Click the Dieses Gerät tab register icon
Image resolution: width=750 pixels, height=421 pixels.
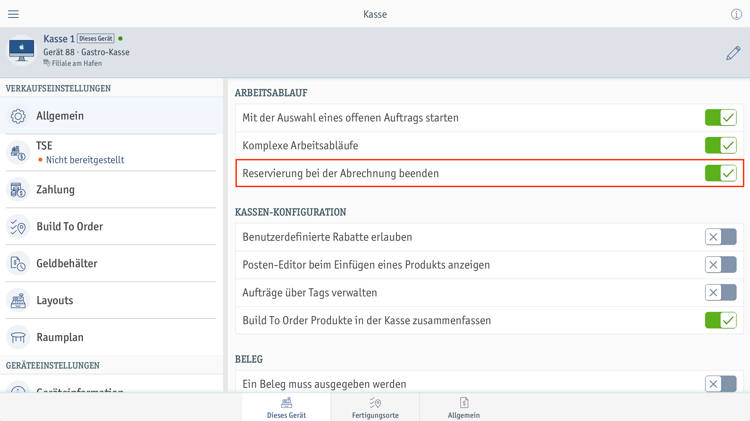pyautogui.click(x=286, y=403)
